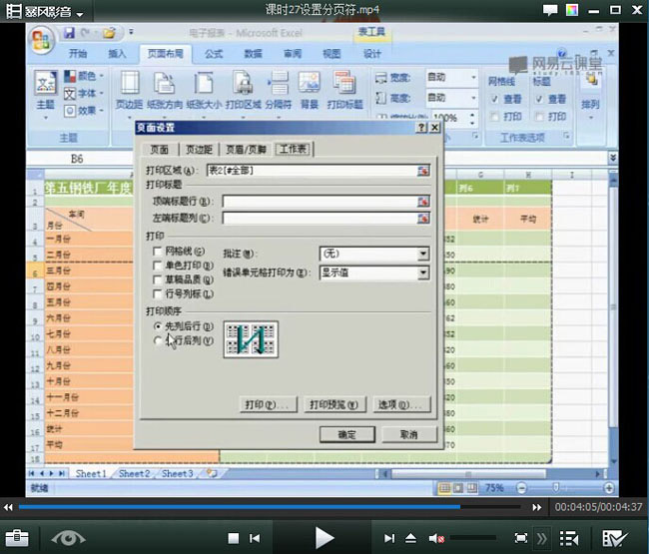Switch to Page Layout view in status bar
This screenshot has height=554, width=649.
457,488
